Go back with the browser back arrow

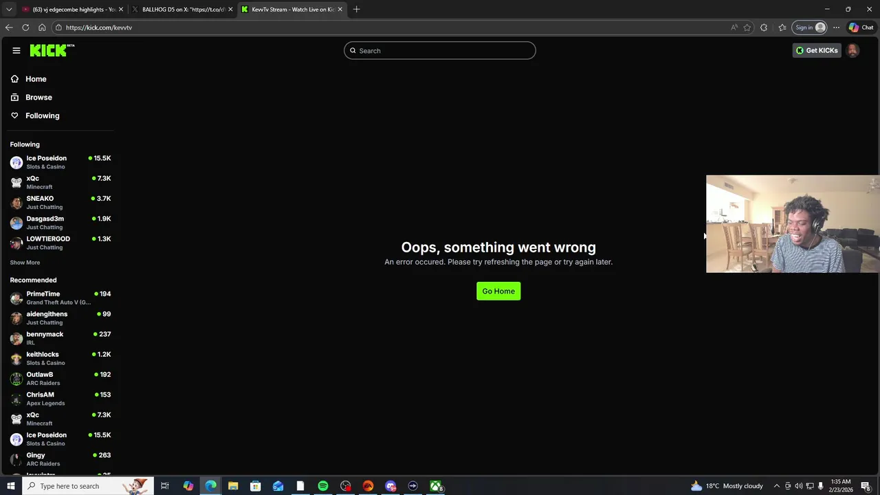point(9,27)
